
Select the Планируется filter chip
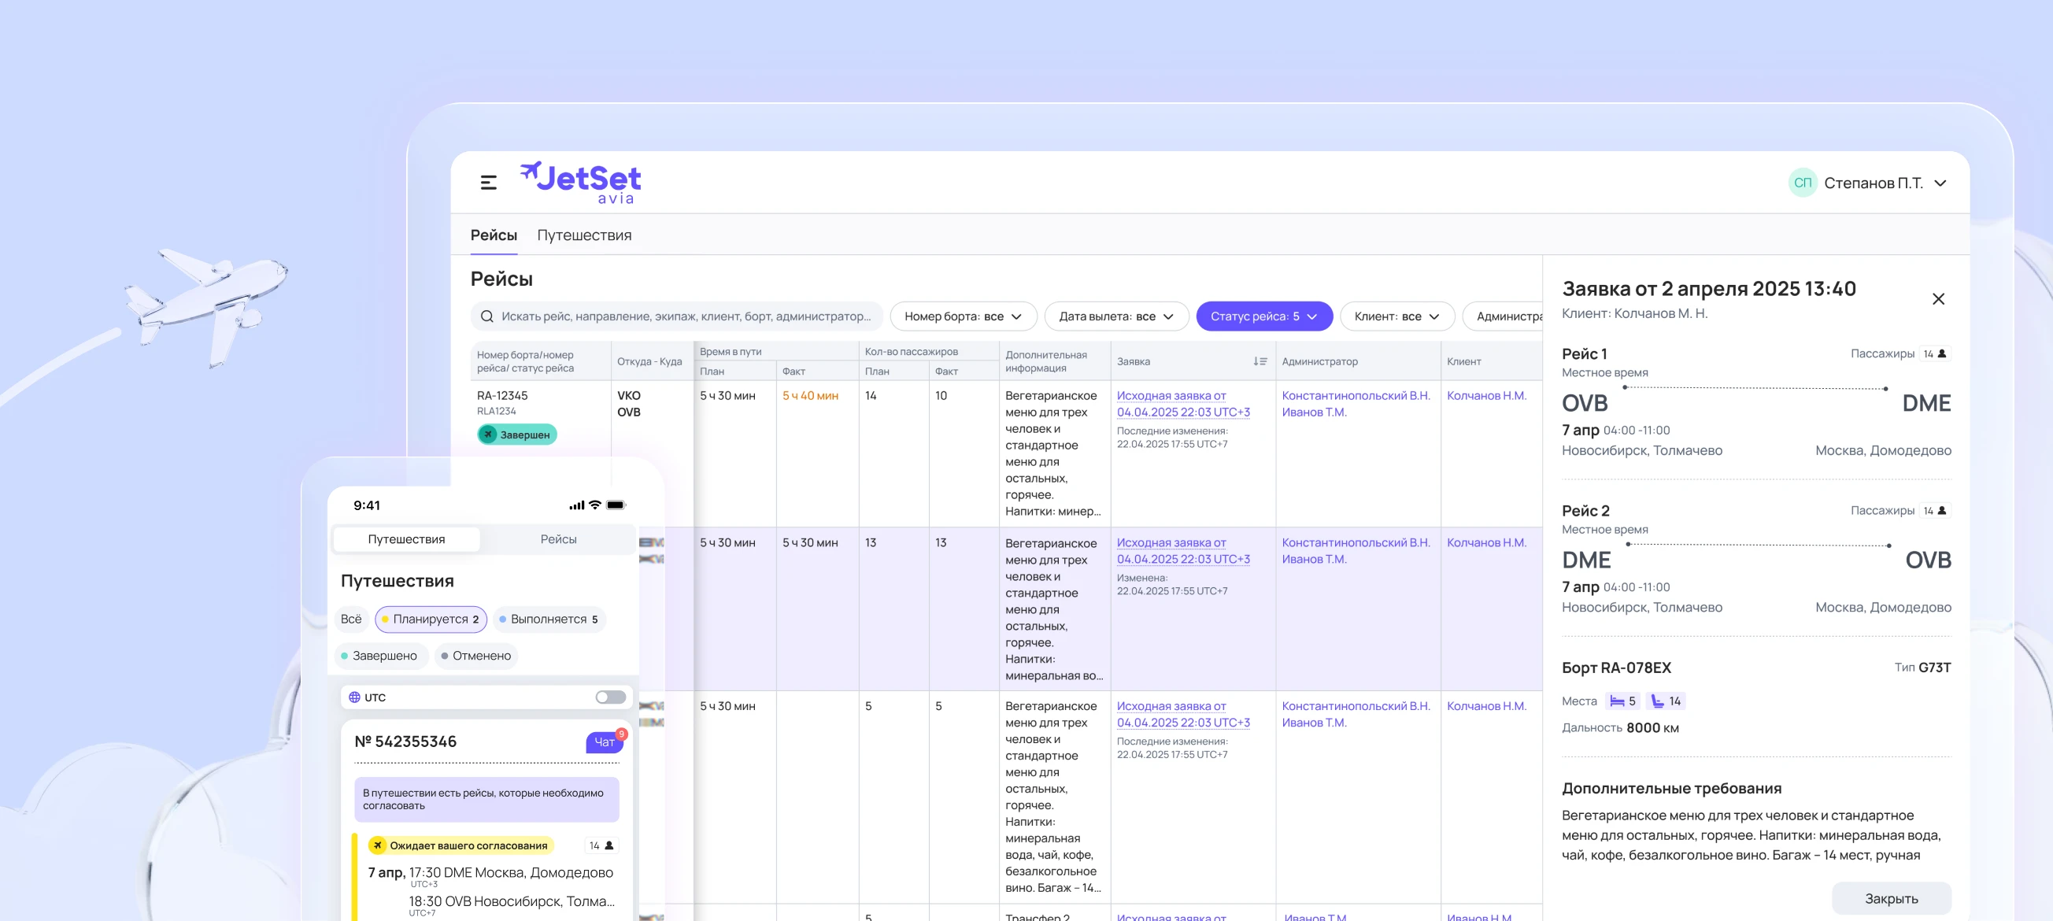431,619
